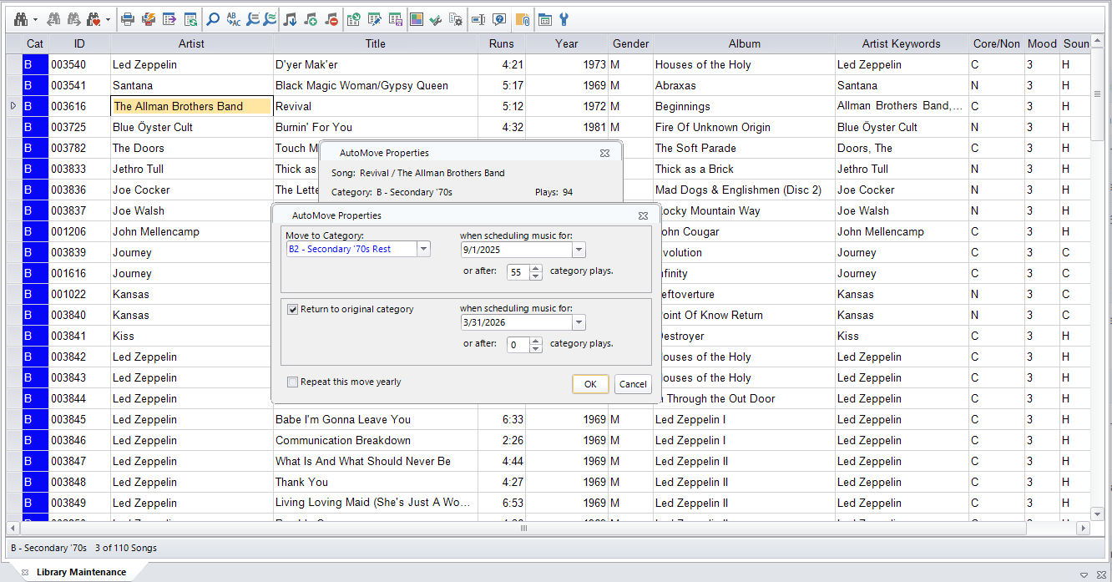This screenshot has height=582, width=1112.
Task: Click the text field rename icon
Action: (x=478, y=18)
